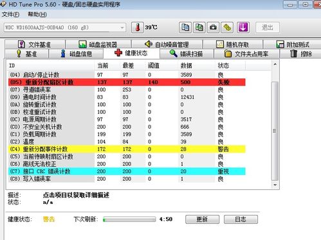Switch to the 磁盘监视器 tab
The width and height of the screenshot is (321, 240).
(x=98, y=44)
